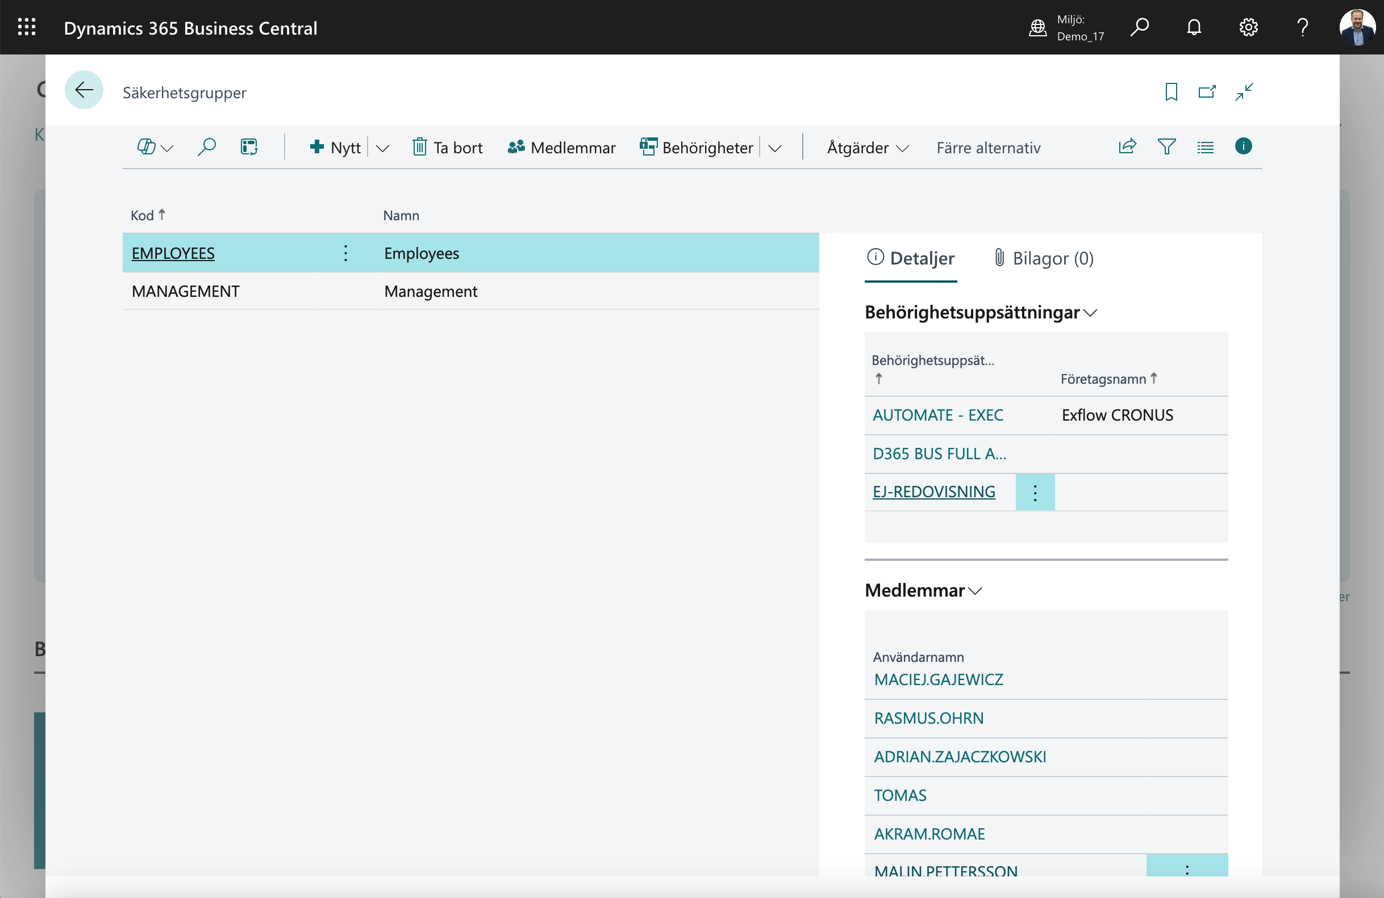Click the Miljö: Demo_17 environment label
Screen dimensions: 1384x898
1080,27
